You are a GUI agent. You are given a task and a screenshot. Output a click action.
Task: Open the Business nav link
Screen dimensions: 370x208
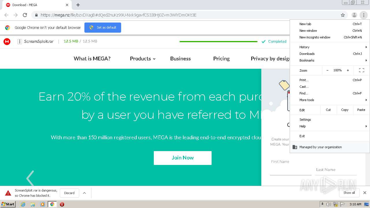[x=180, y=59]
